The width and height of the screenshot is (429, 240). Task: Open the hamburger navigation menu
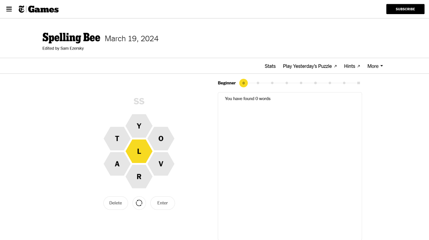click(9, 9)
